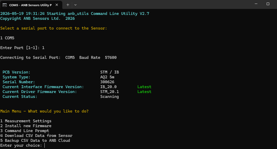The width and height of the screenshot is (277, 149).
Task: Click the '2 Install new Firmware' menu line
Action: 26,126
